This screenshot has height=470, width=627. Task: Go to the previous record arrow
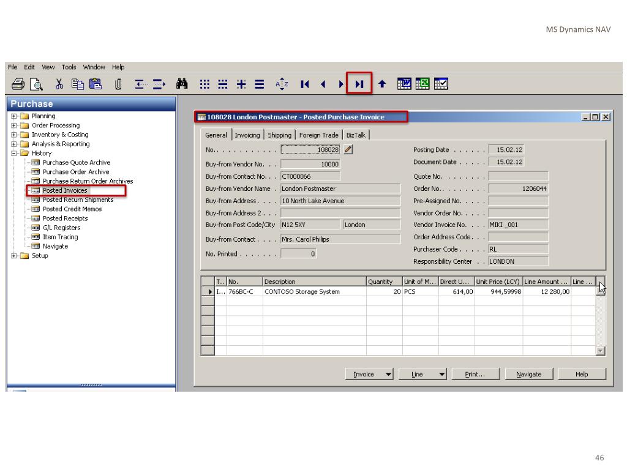(323, 84)
